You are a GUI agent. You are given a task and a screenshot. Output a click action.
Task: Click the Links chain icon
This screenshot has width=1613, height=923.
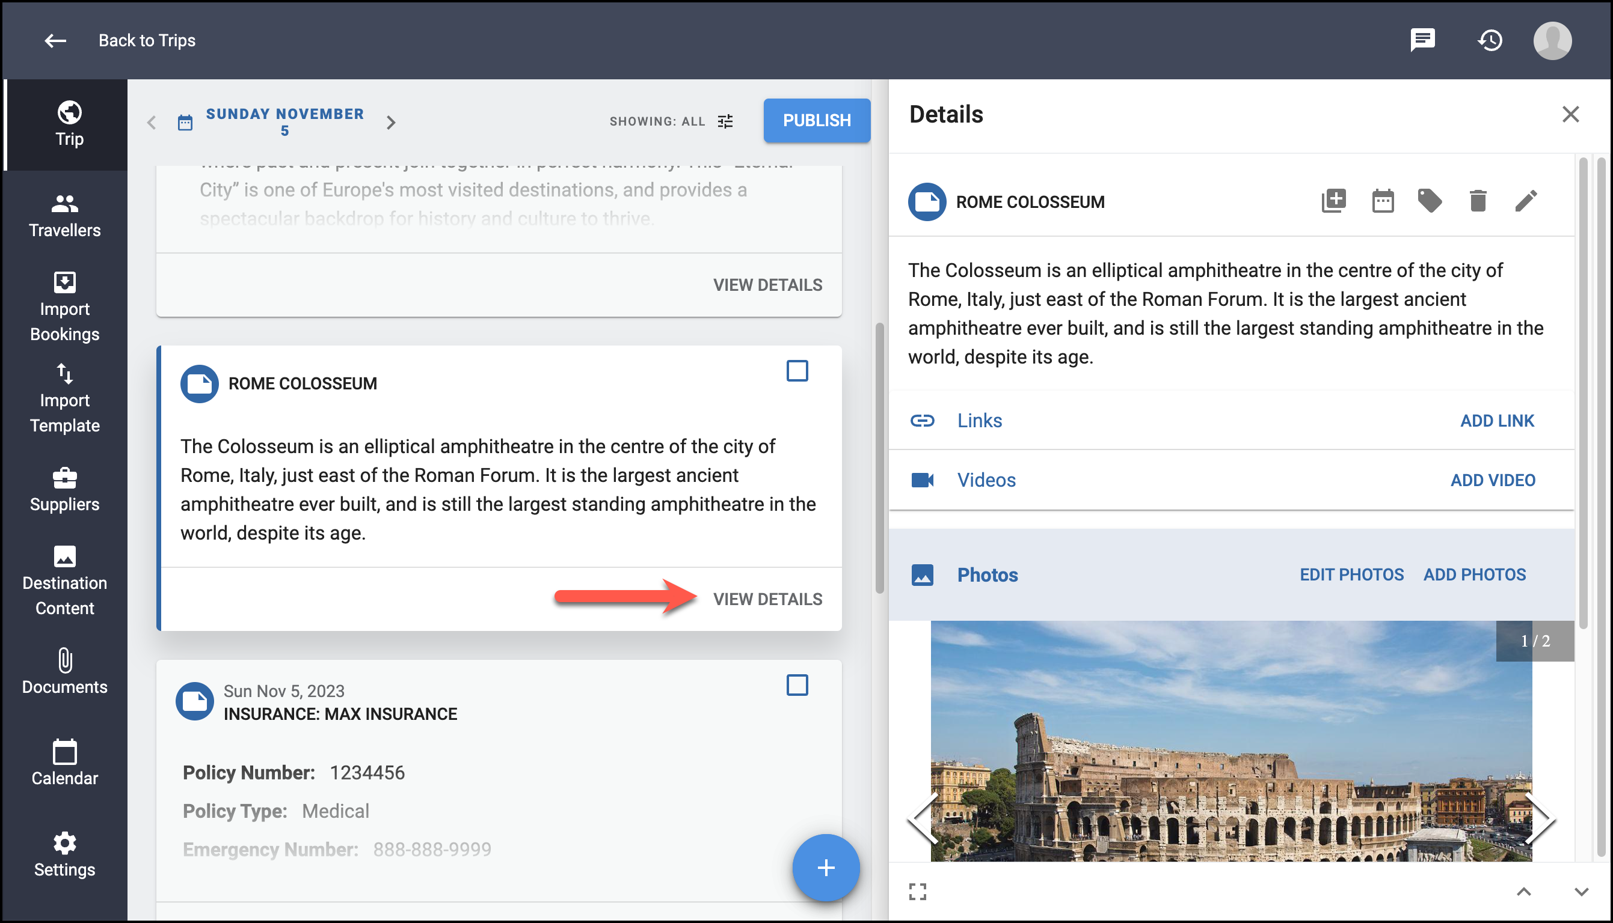pos(922,420)
